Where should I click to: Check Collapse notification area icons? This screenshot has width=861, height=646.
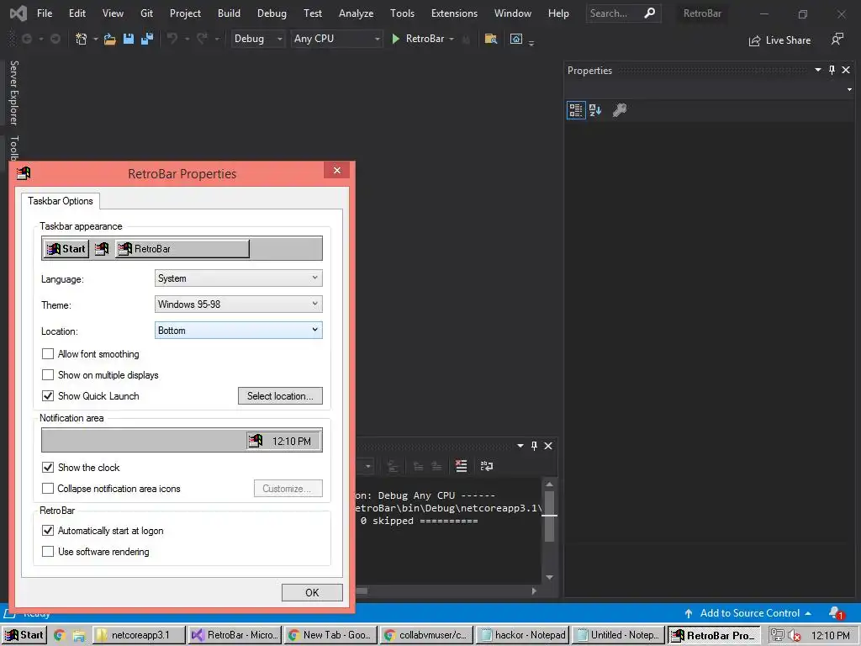coord(48,488)
